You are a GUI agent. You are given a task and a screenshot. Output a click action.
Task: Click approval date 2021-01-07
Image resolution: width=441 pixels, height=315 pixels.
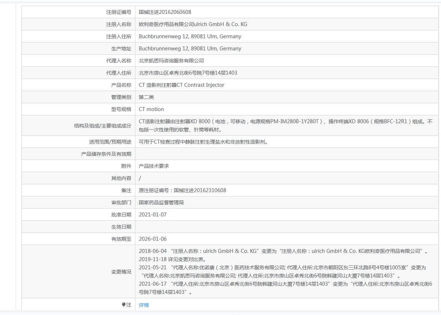click(x=153, y=215)
